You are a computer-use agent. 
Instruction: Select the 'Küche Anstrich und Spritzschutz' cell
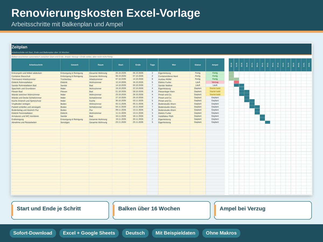[36, 101]
